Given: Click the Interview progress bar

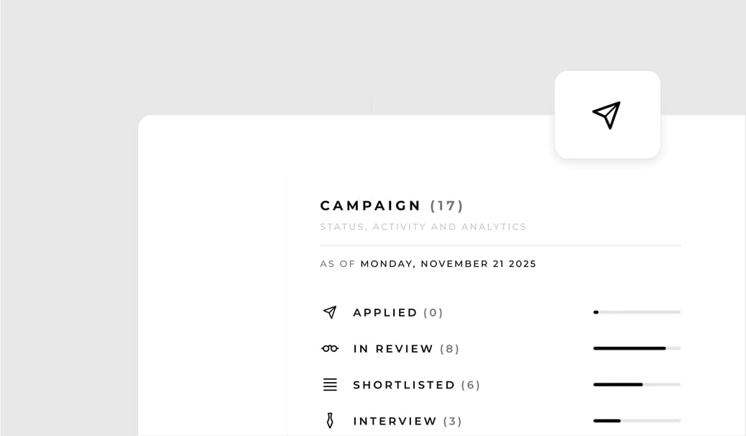Looking at the screenshot, I should point(637,420).
